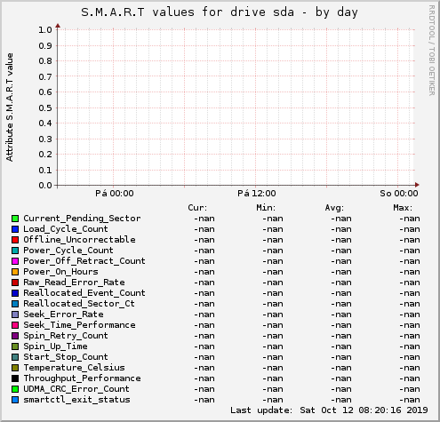Select the Raw_Read_Error_Rate legend label
This screenshot has width=440, height=422.
tap(74, 283)
